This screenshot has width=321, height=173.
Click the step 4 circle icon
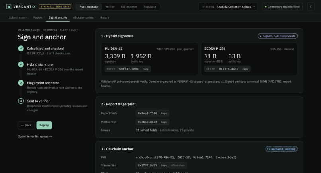[x=21, y=101]
